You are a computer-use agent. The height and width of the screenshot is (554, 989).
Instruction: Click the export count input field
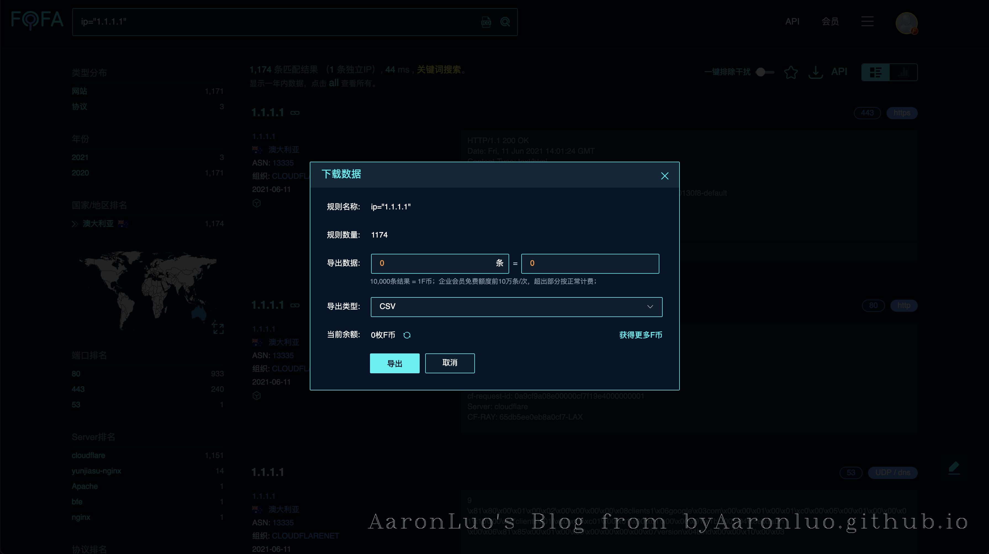click(434, 263)
